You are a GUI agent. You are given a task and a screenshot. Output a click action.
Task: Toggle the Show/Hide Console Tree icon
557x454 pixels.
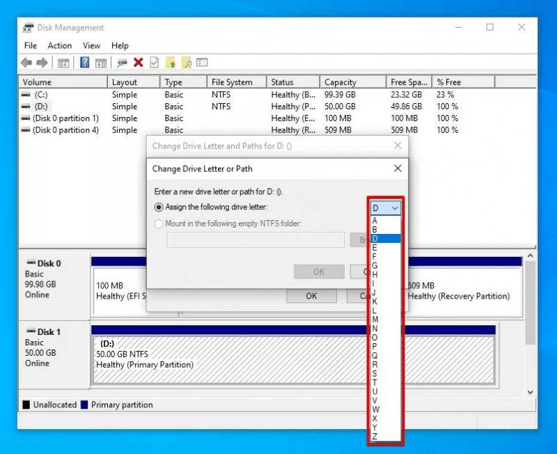[63, 63]
